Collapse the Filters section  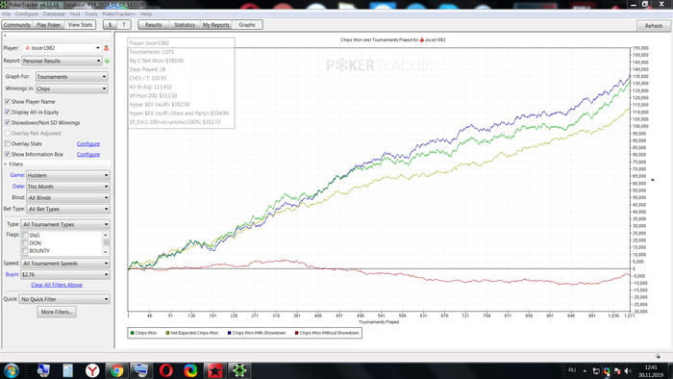6,164
